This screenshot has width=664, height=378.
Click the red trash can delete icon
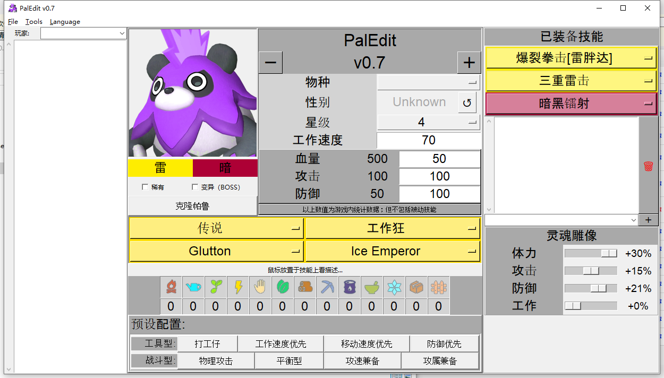click(x=648, y=166)
